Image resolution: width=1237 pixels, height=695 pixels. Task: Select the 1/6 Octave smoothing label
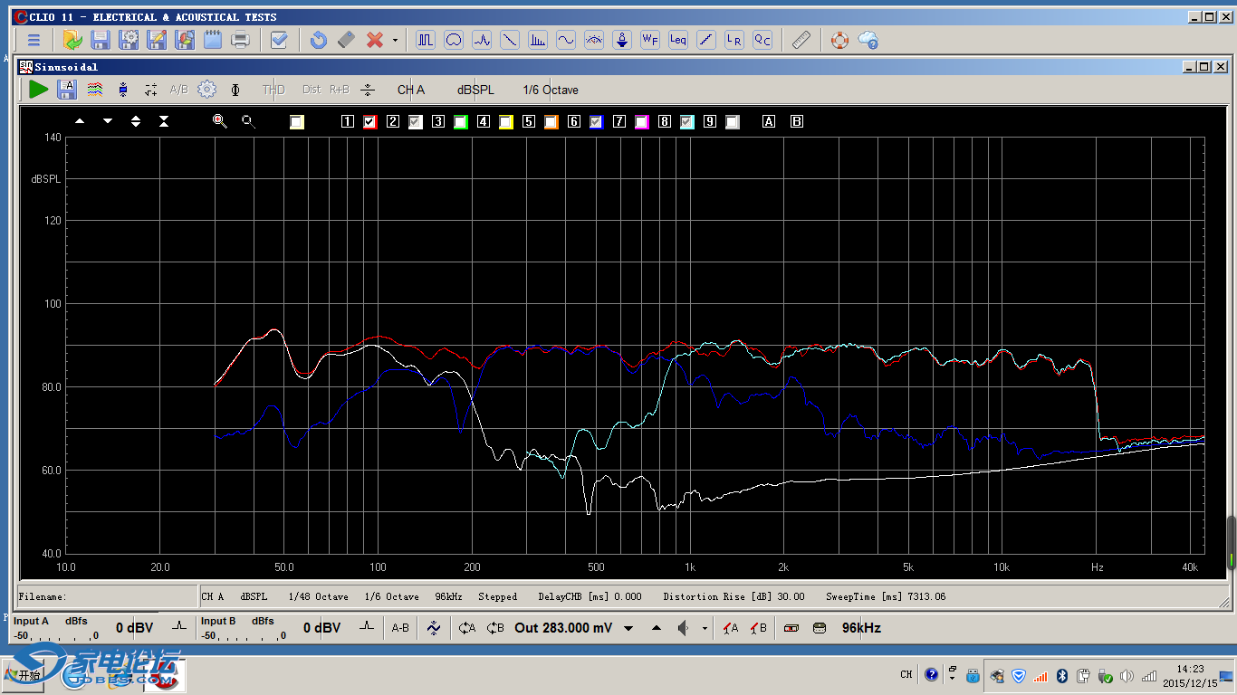click(550, 90)
